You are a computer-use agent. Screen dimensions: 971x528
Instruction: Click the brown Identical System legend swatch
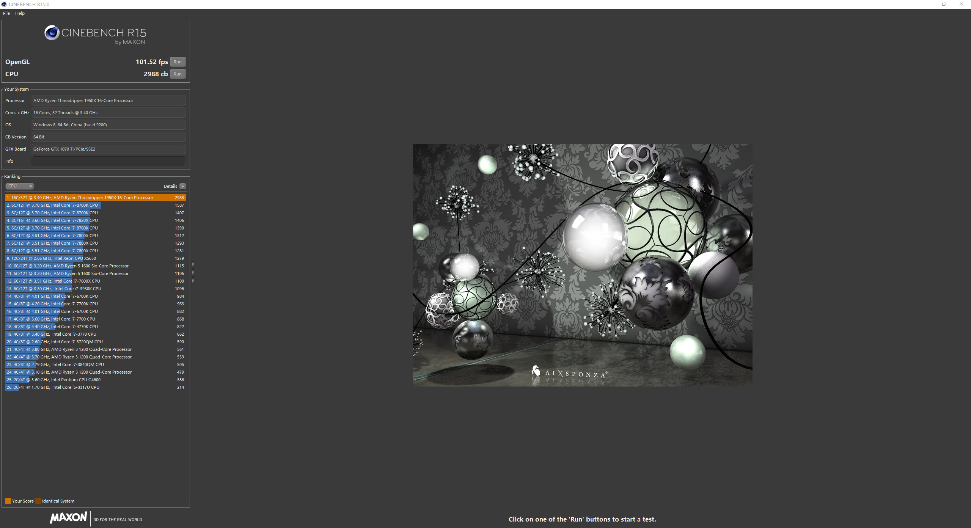pos(38,501)
